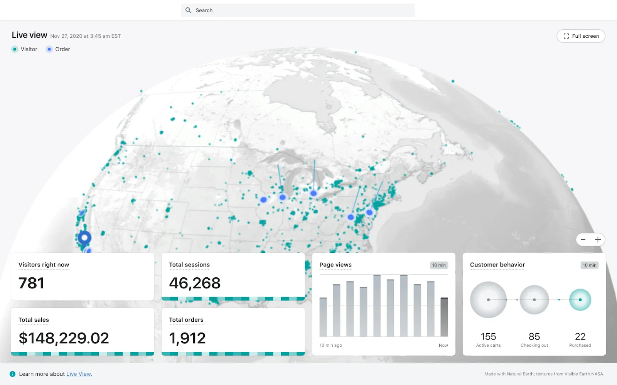Select the Total orders card
The image size is (617, 385).
233,331
